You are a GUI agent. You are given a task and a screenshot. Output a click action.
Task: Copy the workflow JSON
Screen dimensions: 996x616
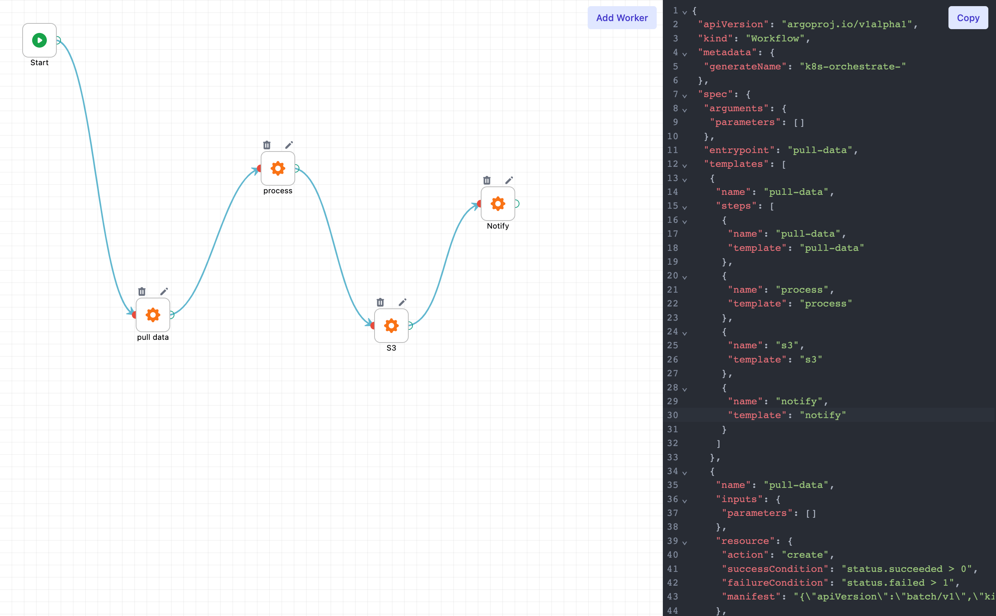click(x=968, y=18)
